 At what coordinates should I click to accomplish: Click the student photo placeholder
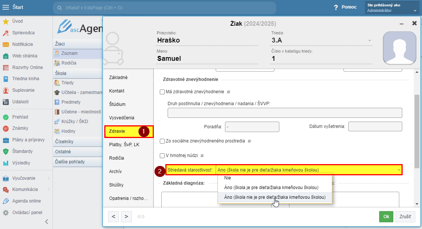[x=400, y=48]
